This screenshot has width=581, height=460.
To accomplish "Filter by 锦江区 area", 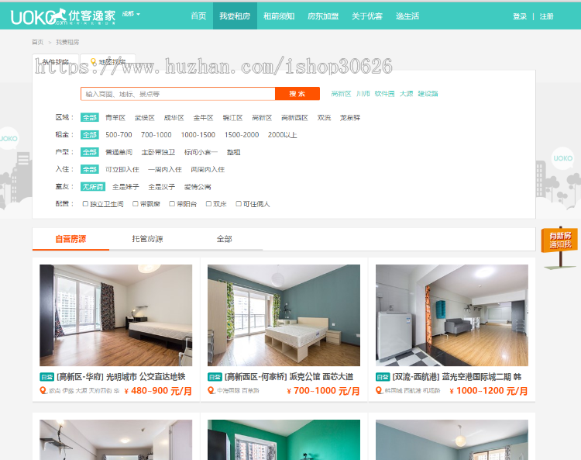I will click(232, 118).
